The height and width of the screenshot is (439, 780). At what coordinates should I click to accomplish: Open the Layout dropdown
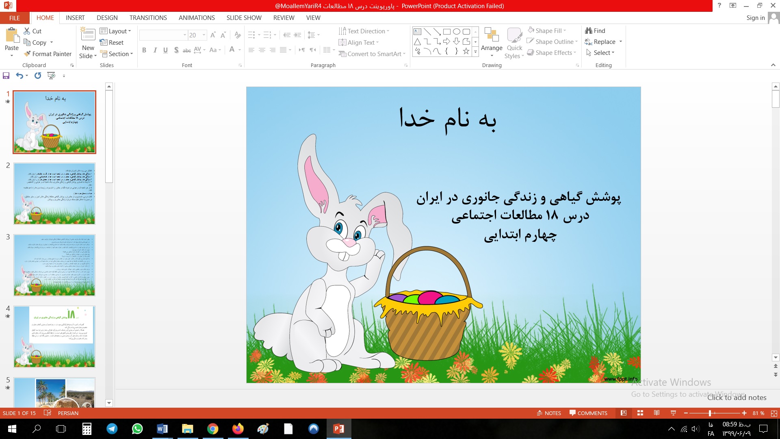point(115,31)
